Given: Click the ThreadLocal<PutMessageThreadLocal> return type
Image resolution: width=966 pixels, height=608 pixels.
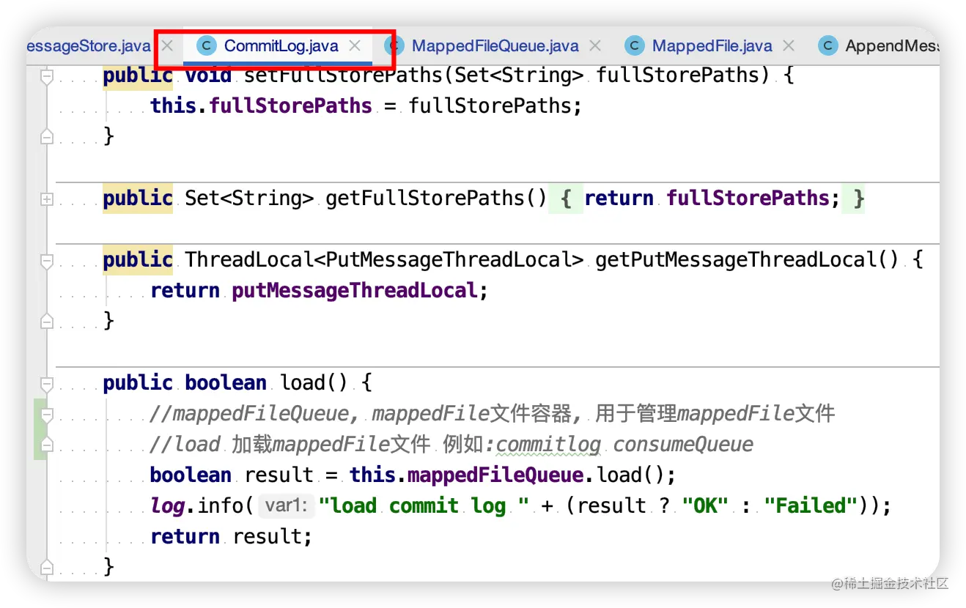Looking at the screenshot, I should 384,259.
